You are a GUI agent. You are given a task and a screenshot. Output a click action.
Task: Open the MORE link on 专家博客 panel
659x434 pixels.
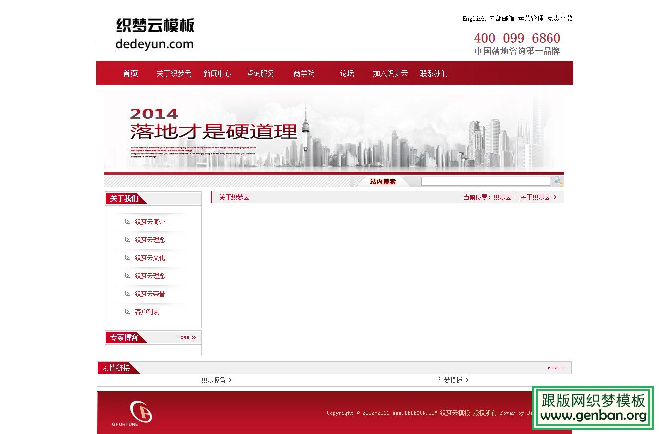point(186,337)
